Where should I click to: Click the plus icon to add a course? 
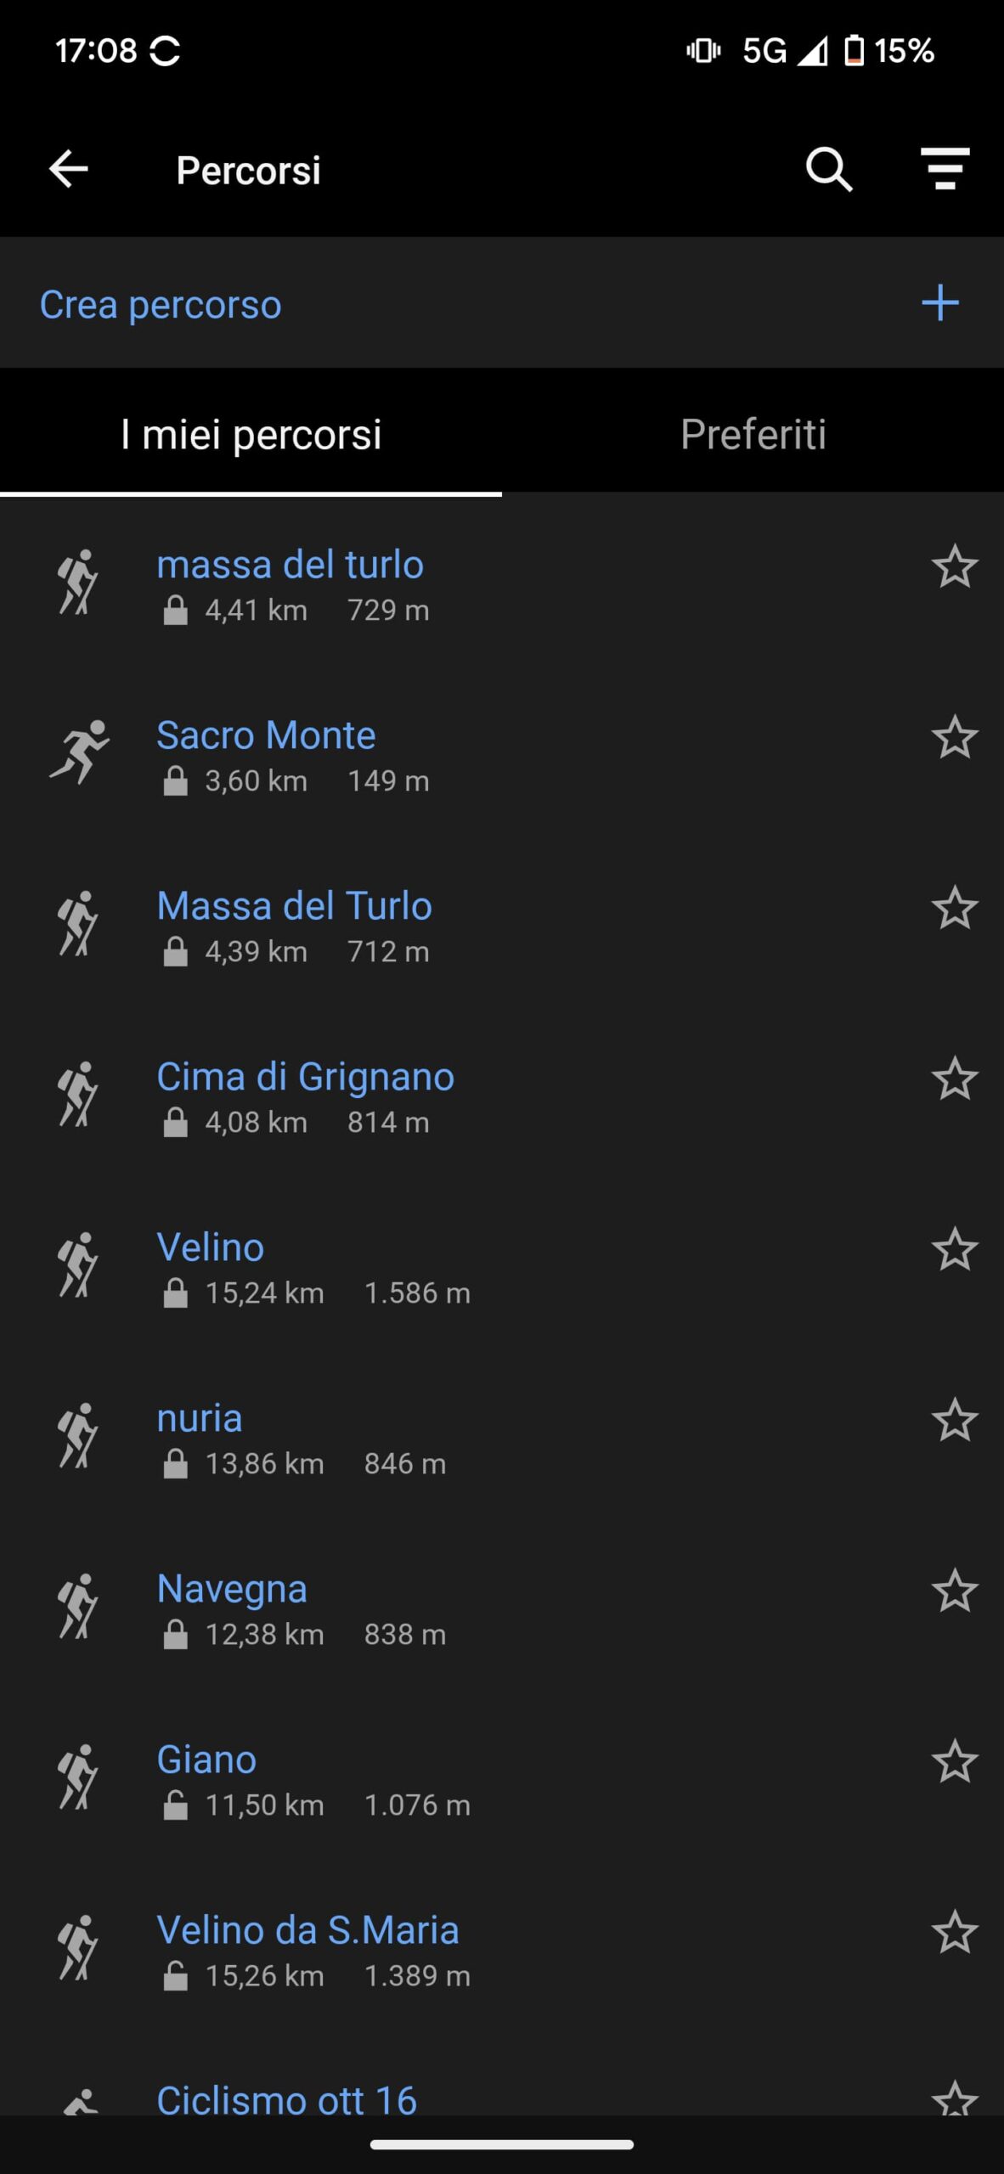coord(940,303)
